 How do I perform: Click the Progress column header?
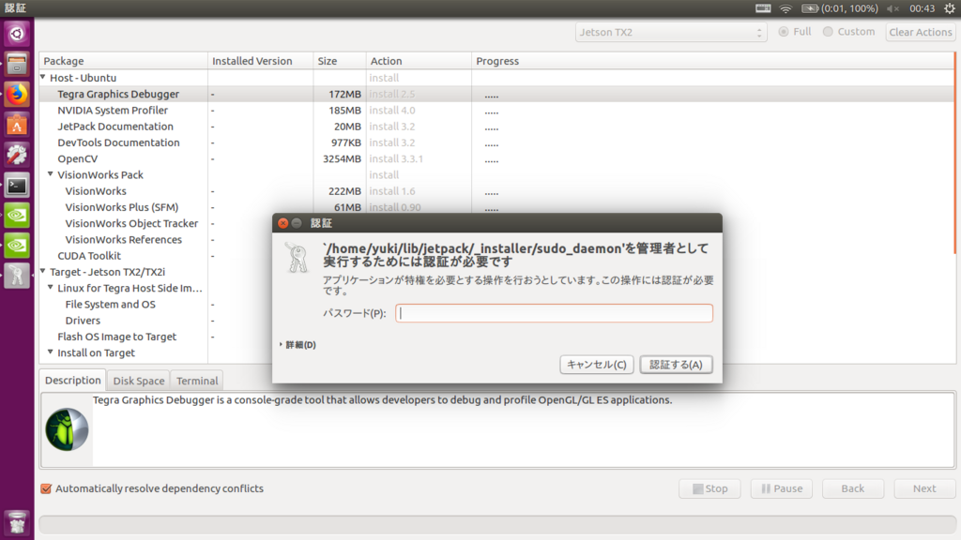[712, 61]
